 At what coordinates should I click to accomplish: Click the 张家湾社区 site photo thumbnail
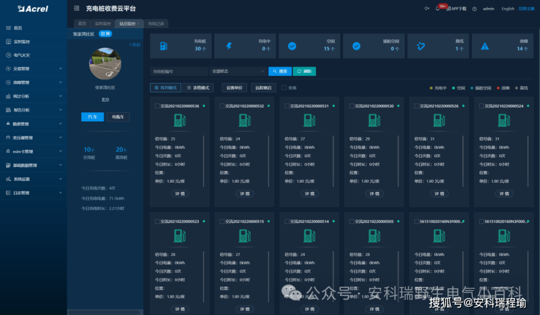tap(105, 64)
